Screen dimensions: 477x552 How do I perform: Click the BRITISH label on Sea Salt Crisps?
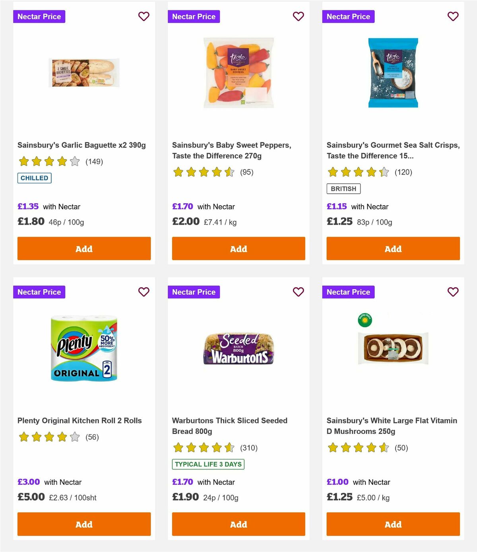[x=343, y=189]
